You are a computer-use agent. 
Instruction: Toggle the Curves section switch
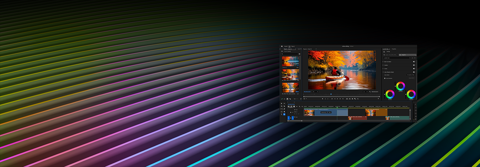point(414,69)
